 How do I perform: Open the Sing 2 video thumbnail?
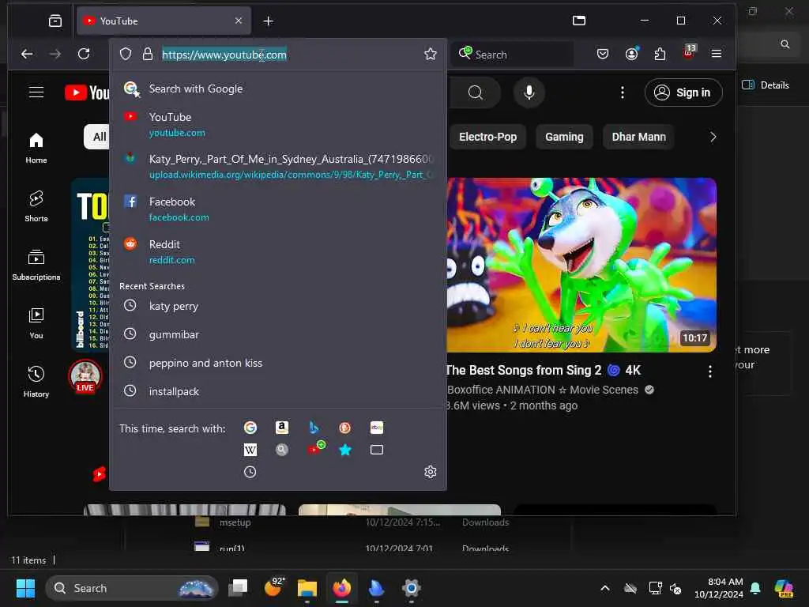coord(581,266)
